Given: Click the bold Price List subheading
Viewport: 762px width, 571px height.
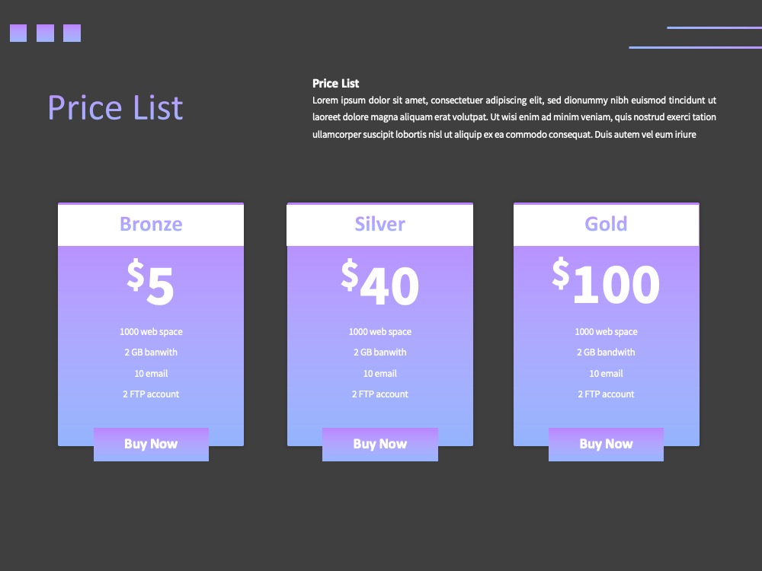Looking at the screenshot, I should [336, 84].
